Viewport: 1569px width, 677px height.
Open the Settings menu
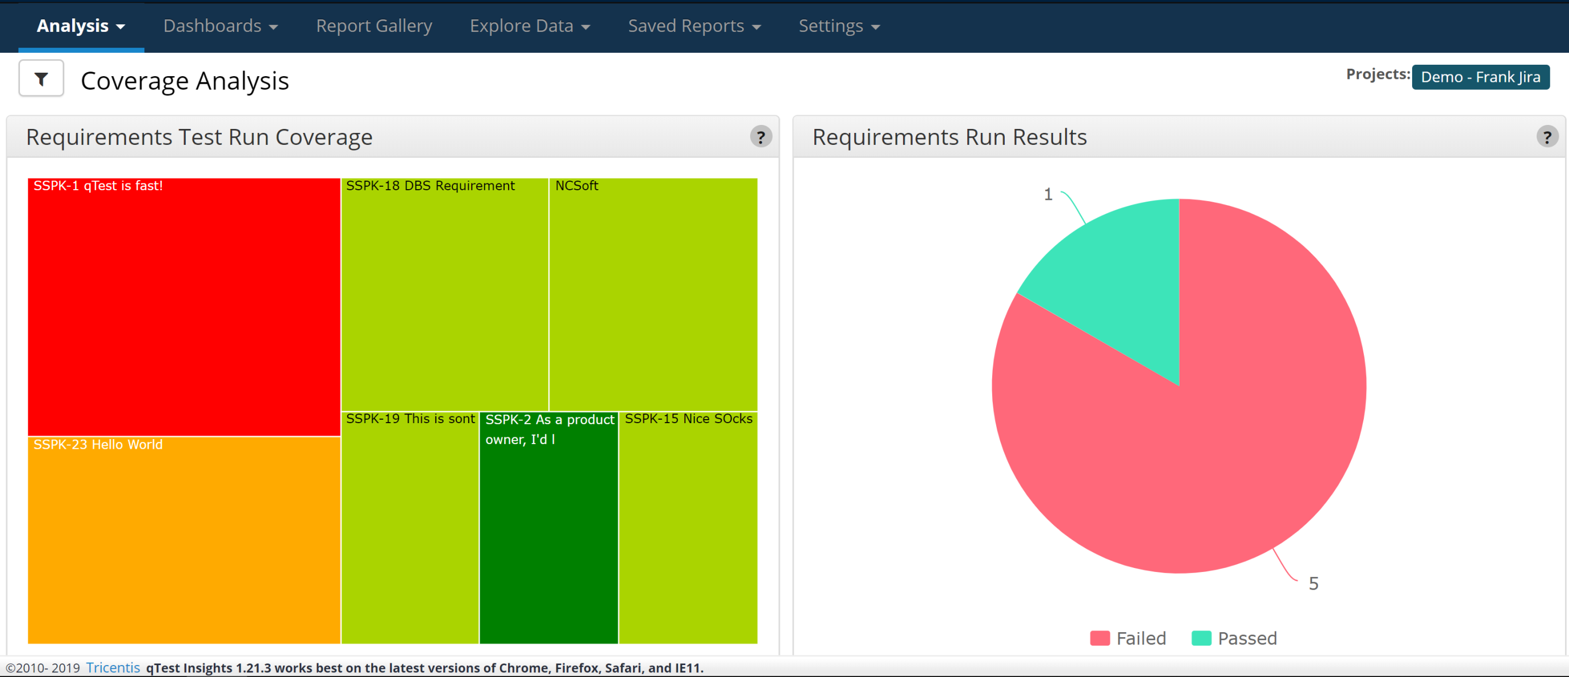point(839,26)
